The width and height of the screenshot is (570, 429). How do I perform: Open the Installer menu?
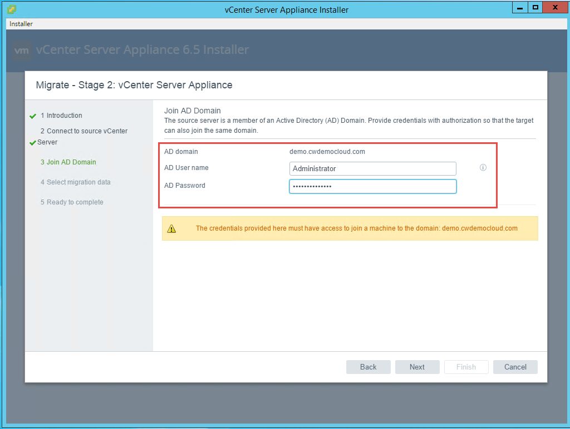[x=21, y=24]
